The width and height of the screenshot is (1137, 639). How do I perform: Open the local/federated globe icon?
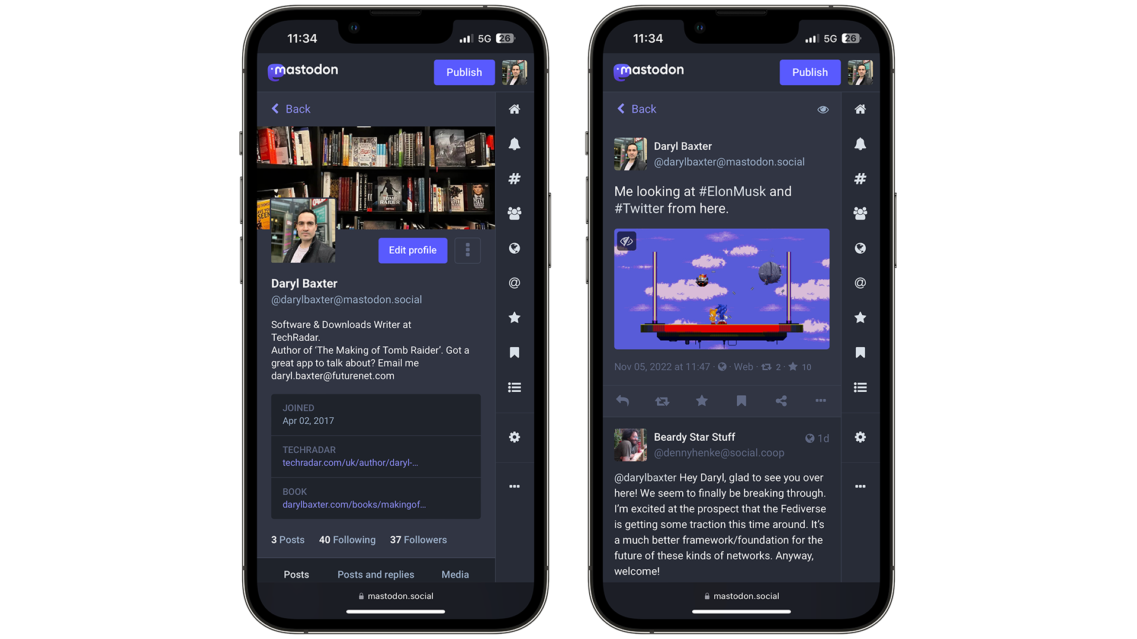click(x=515, y=248)
